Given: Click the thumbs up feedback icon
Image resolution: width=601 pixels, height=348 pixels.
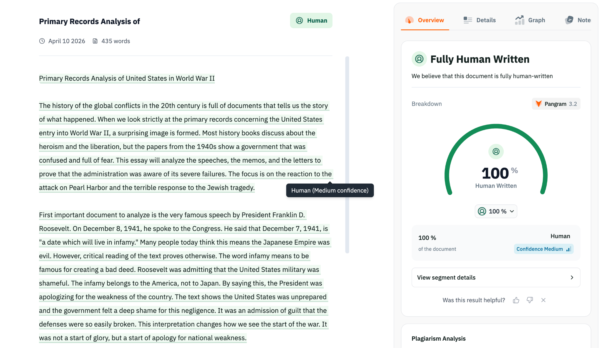Looking at the screenshot, I should pos(516,300).
